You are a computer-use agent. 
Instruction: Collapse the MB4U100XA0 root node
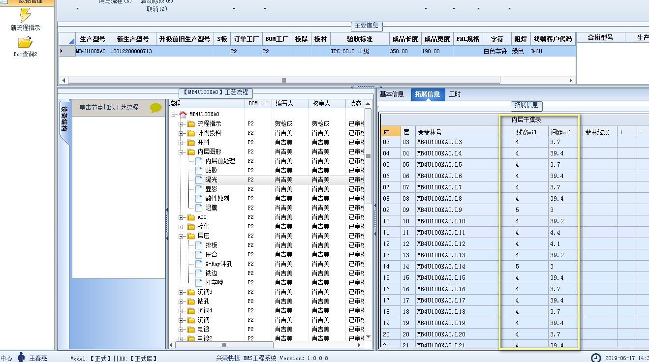coord(173,114)
